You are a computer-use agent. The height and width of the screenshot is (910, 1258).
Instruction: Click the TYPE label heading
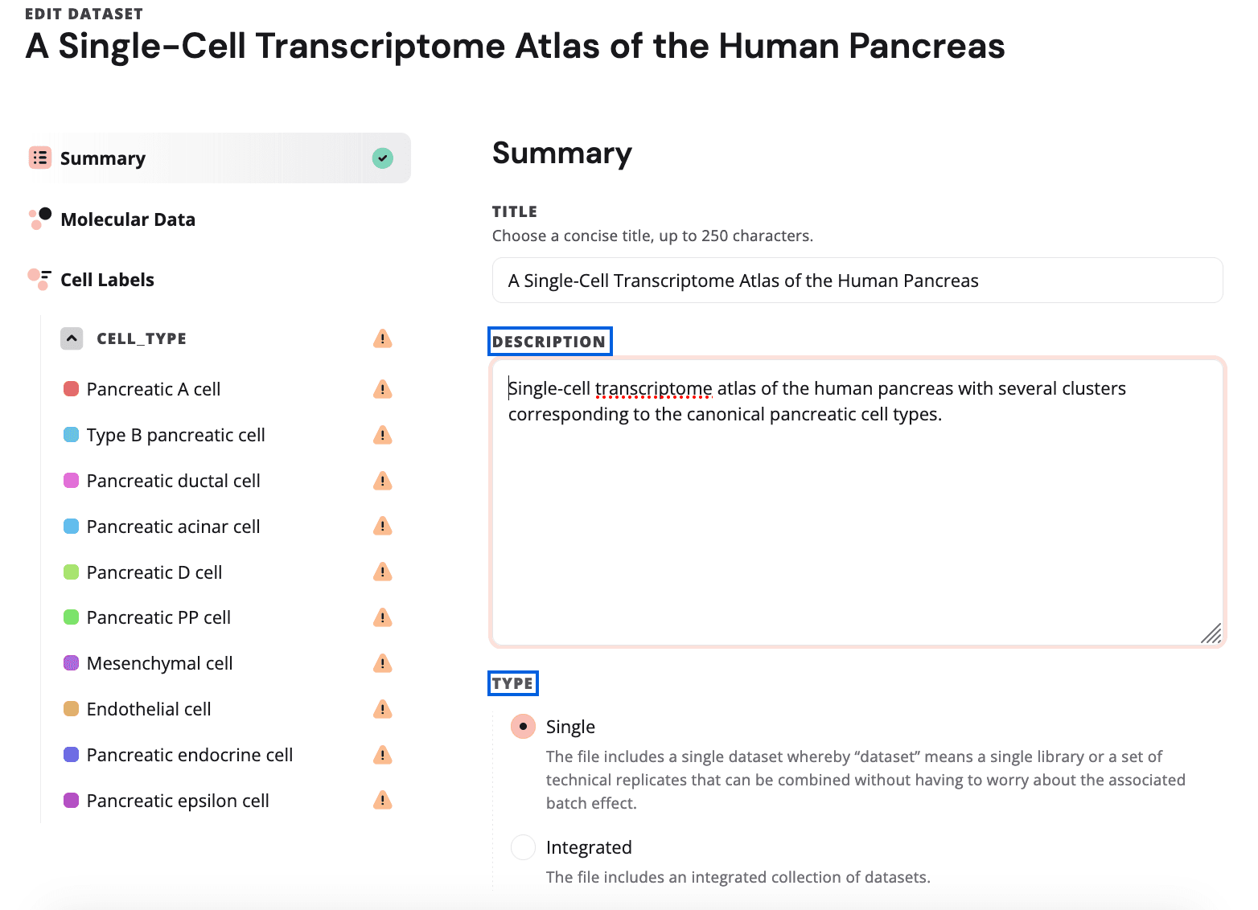(513, 683)
